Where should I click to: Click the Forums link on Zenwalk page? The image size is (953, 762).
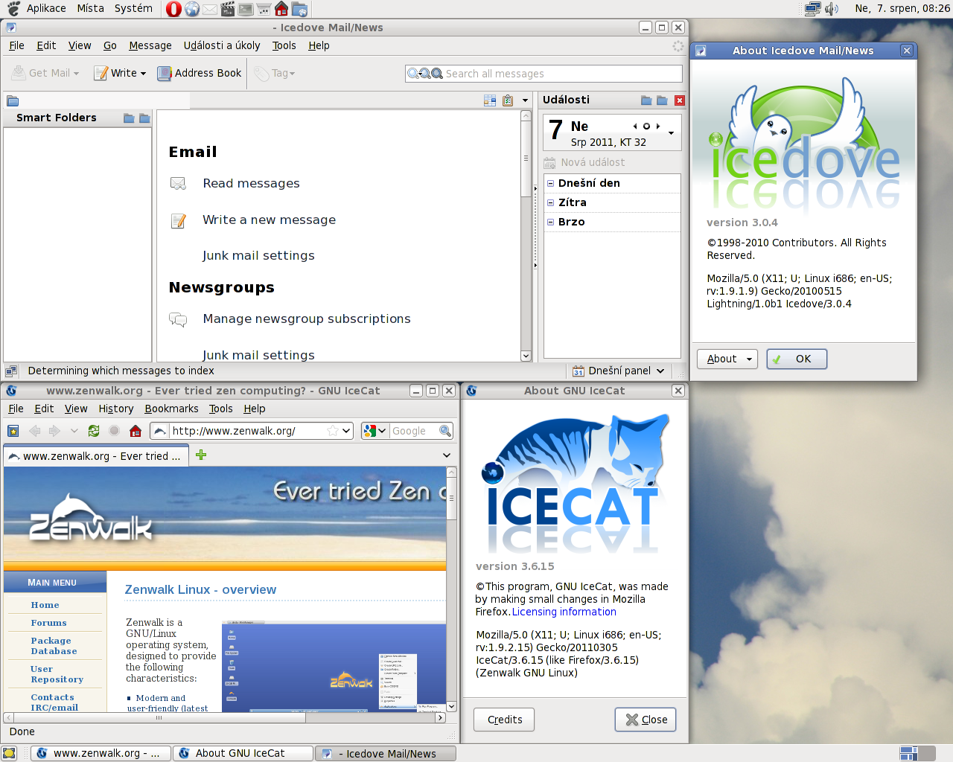coord(48,623)
